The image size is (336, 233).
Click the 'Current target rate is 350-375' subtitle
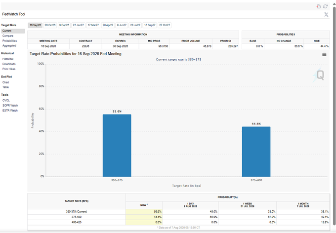tap(178, 60)
